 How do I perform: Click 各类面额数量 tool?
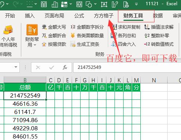[87, 36]
